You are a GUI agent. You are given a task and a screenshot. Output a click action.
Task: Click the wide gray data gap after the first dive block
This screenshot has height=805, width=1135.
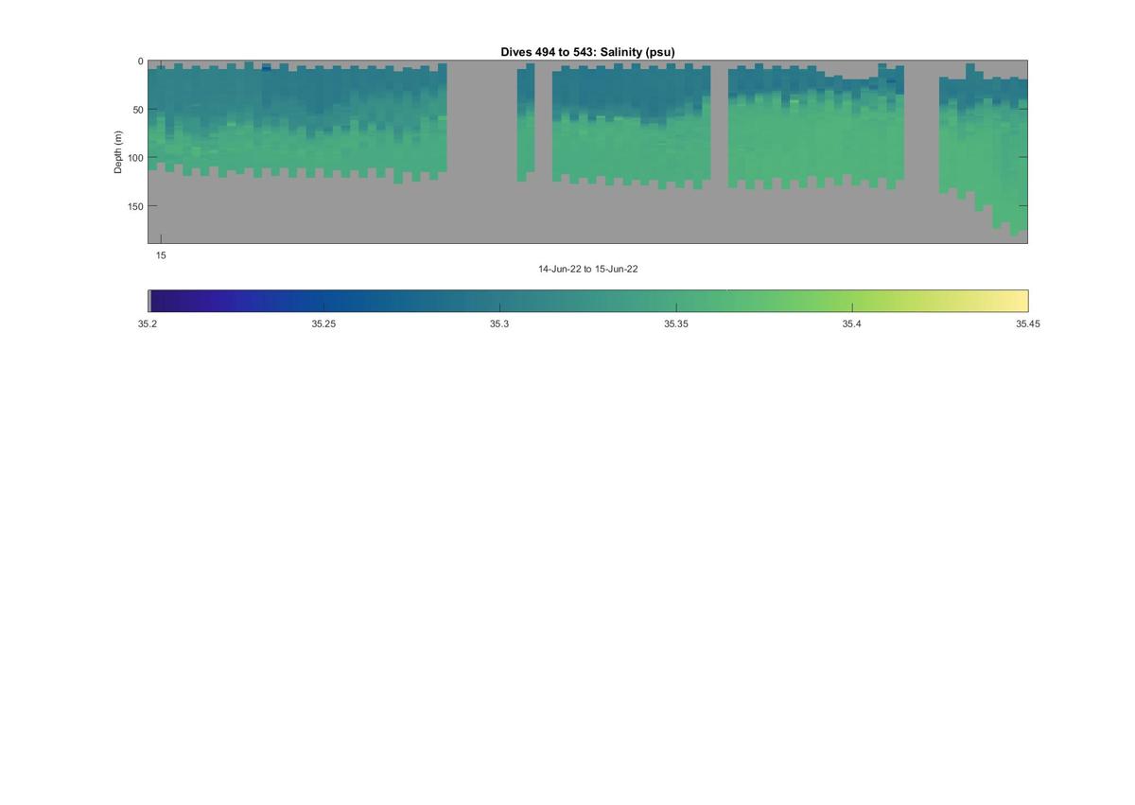tap(481, 151)
